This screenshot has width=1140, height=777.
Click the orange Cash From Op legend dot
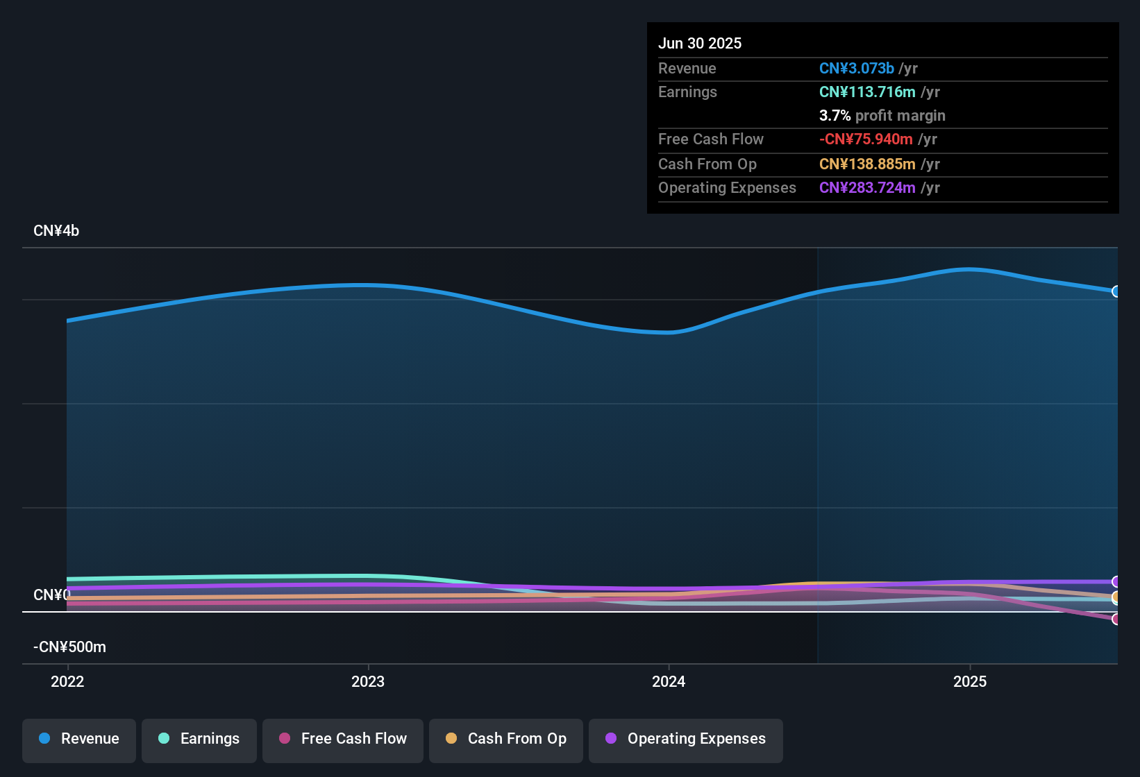[x=451, y=739]
